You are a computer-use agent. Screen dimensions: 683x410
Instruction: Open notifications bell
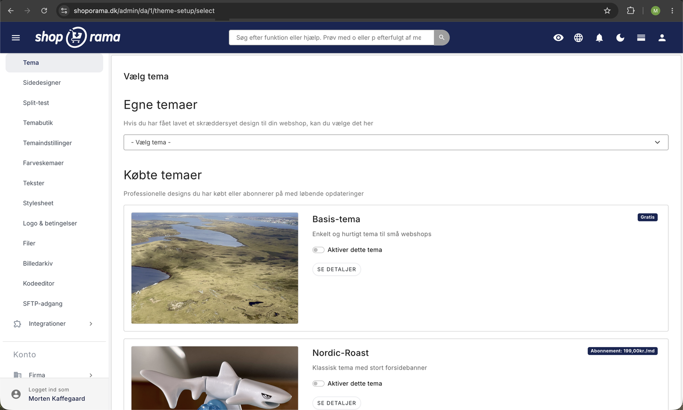tap(600, 38)
